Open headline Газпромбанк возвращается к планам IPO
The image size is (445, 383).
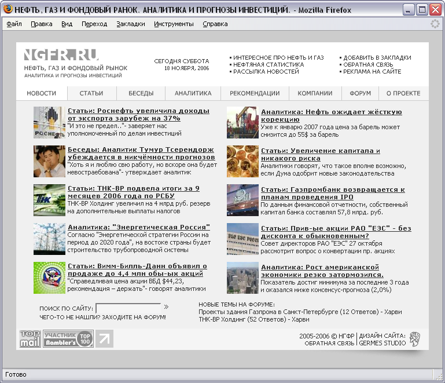[x=333, y=193]
